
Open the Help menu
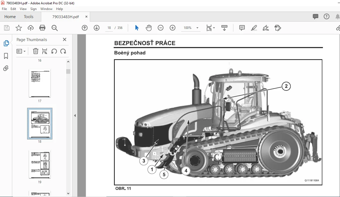(59, 9)
